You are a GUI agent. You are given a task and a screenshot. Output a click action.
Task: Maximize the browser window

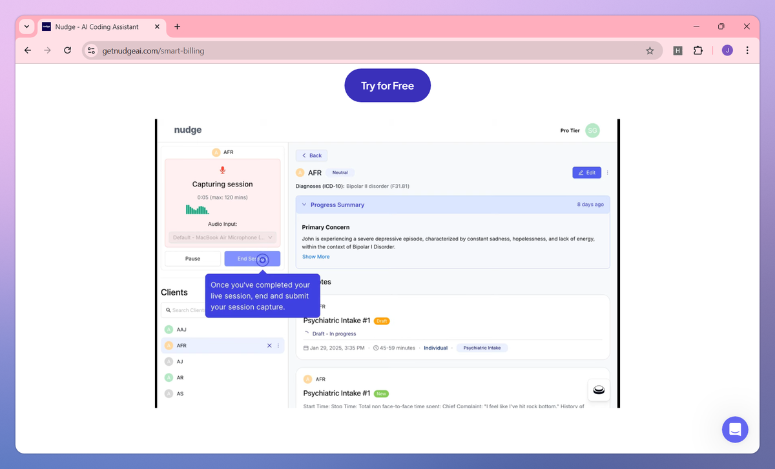tap(721, 26)
